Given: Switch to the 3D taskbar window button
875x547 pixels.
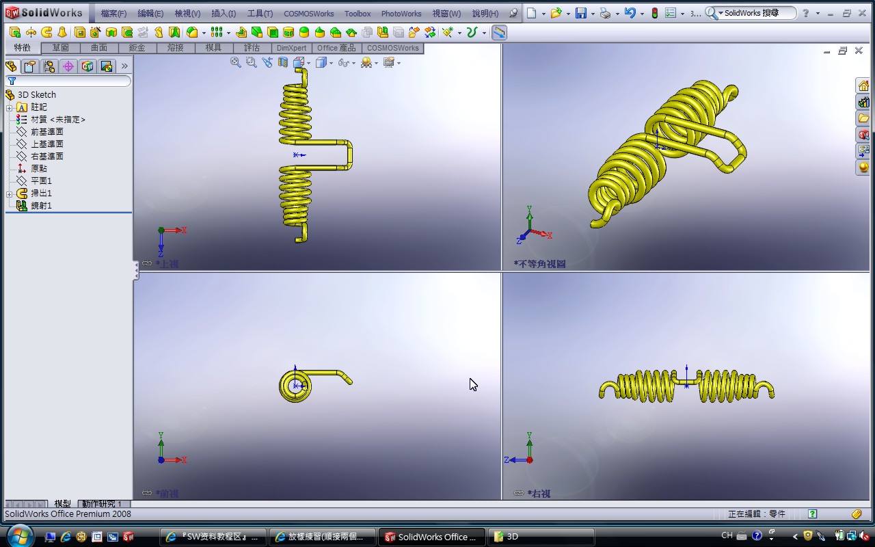Looking at the screenshot, I should pyautogui.click(x=540, y=537).
